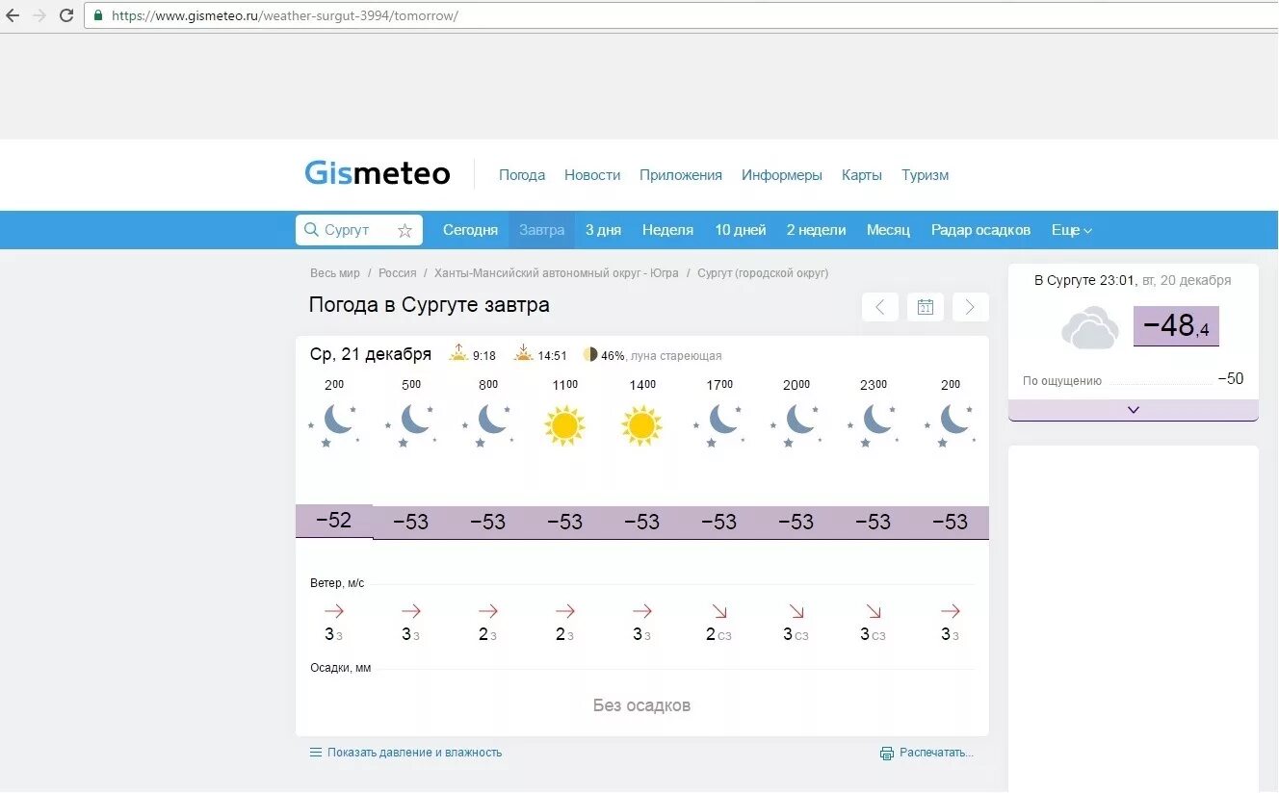Switch to the 2 недели tab

pos(817,230)
